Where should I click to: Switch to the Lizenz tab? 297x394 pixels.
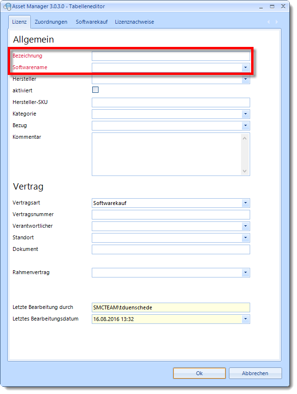[19, 22]
